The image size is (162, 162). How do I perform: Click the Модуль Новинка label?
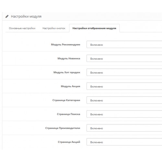pyautogui.click(x=69, y=58)
